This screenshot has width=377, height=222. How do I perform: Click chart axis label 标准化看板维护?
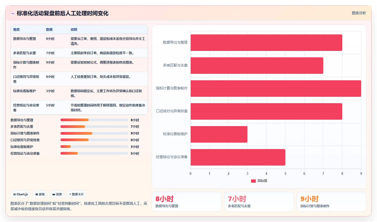(175, 134)
